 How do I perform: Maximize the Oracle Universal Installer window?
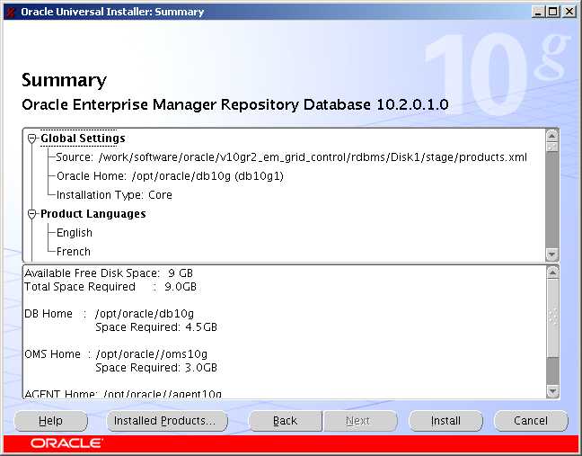[553, 12]
